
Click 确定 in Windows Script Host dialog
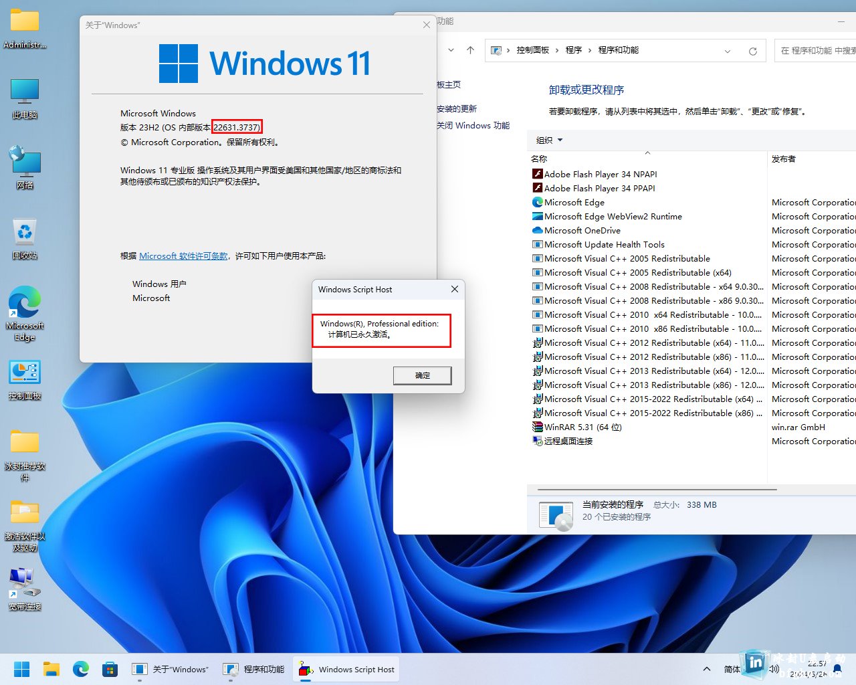[423, 375]
